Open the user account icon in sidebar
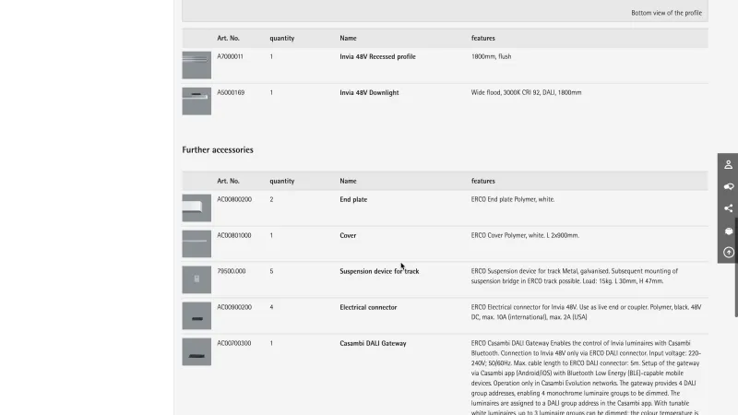Viewport: 738px width, 415px height. pos(728,165)
